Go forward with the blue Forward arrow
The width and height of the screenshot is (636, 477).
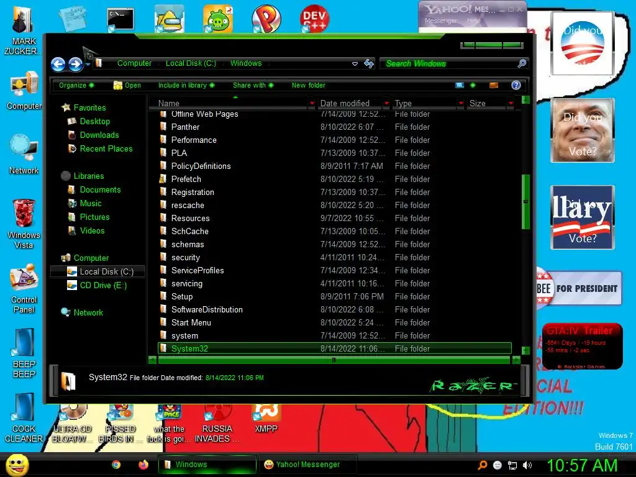pos(75,64)
